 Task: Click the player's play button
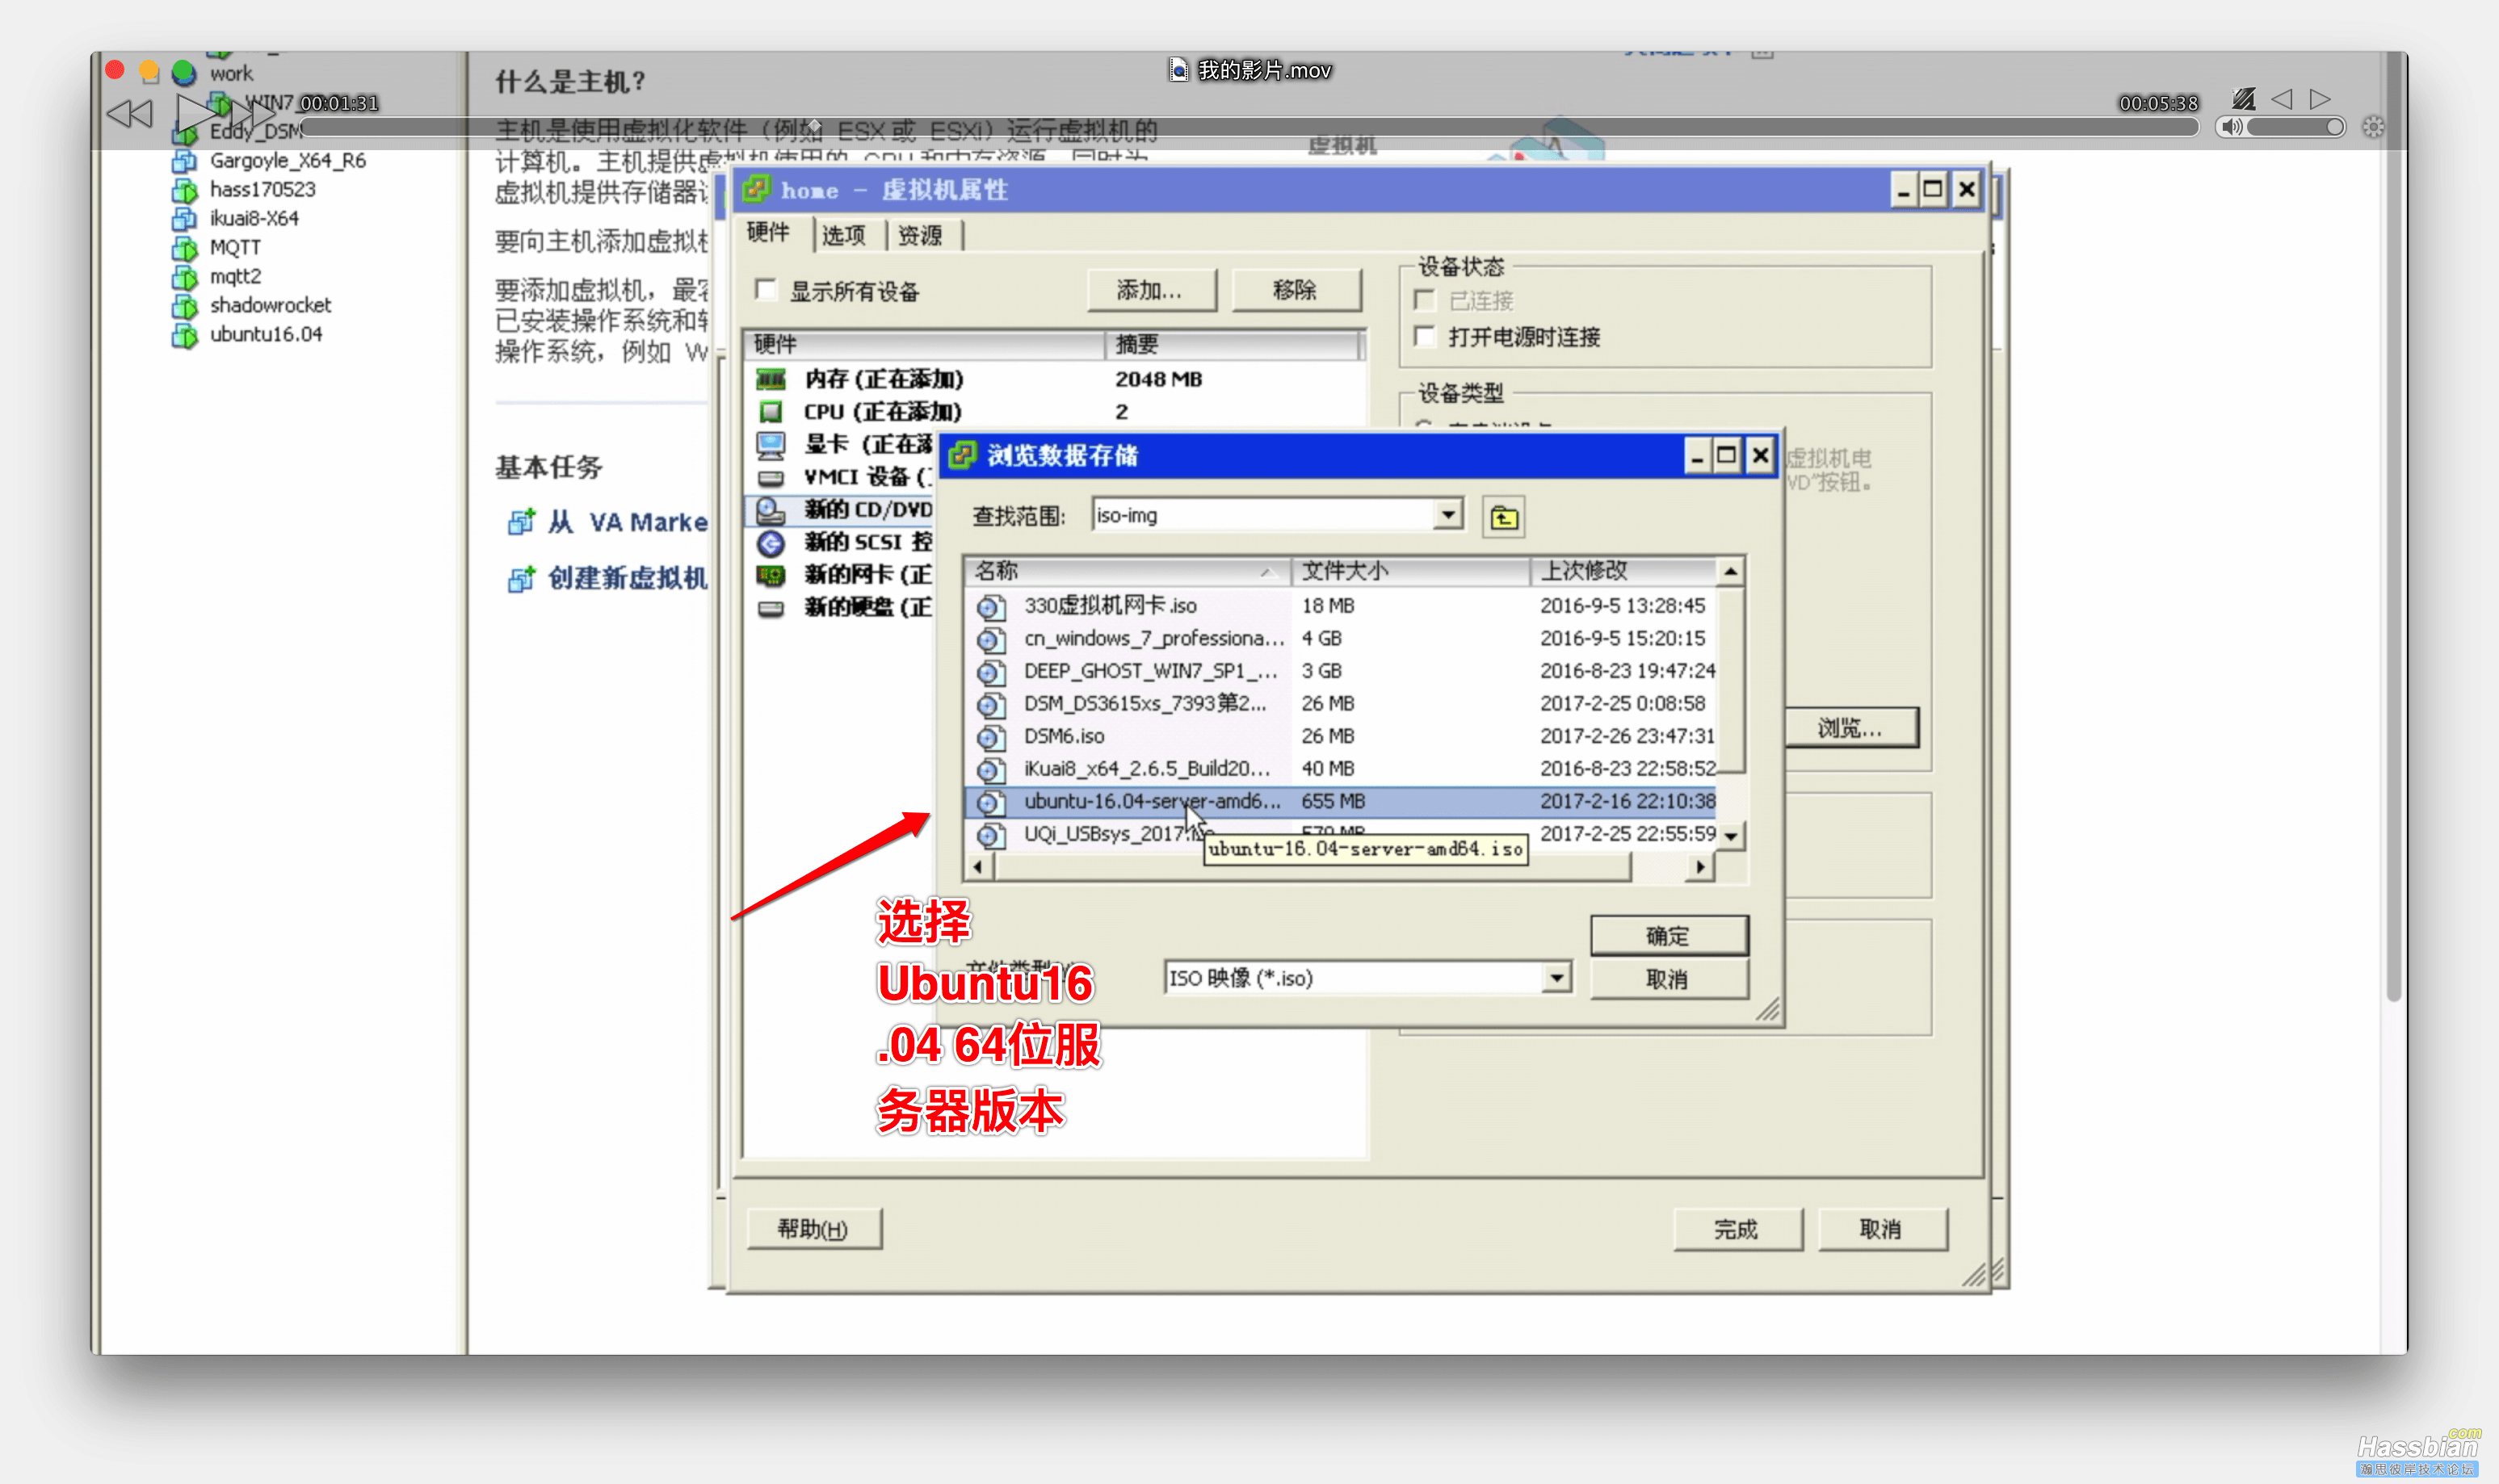coord(195,112)
